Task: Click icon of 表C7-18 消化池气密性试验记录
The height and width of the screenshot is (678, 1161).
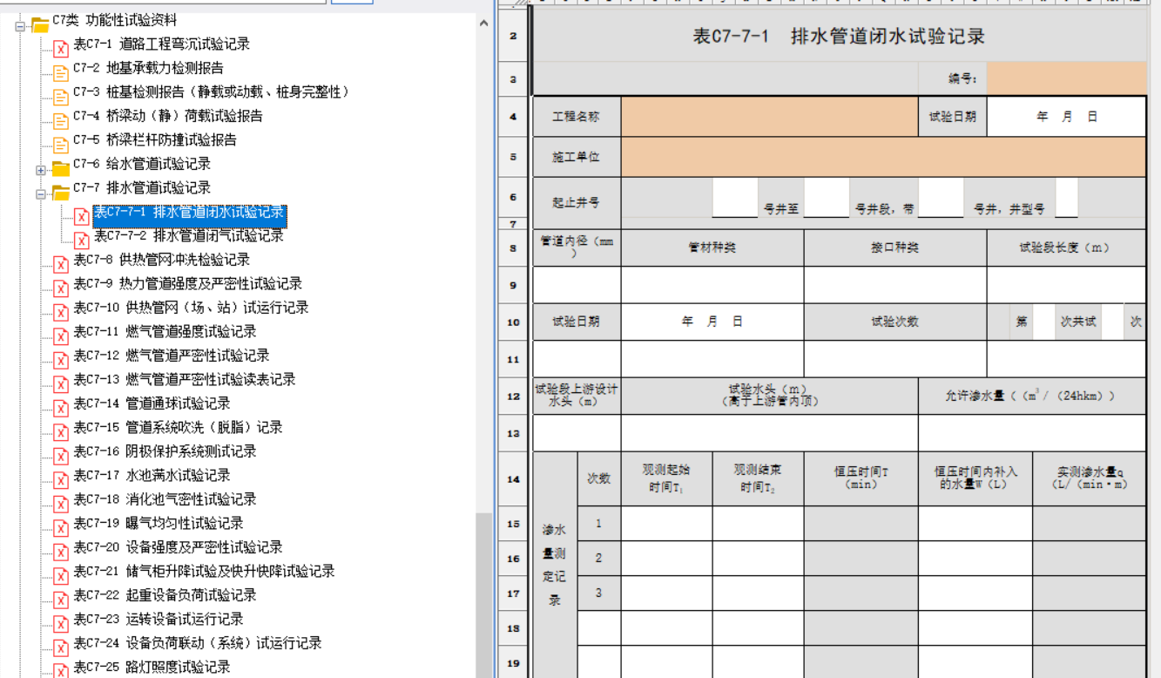Action: [x=61, y=504]
